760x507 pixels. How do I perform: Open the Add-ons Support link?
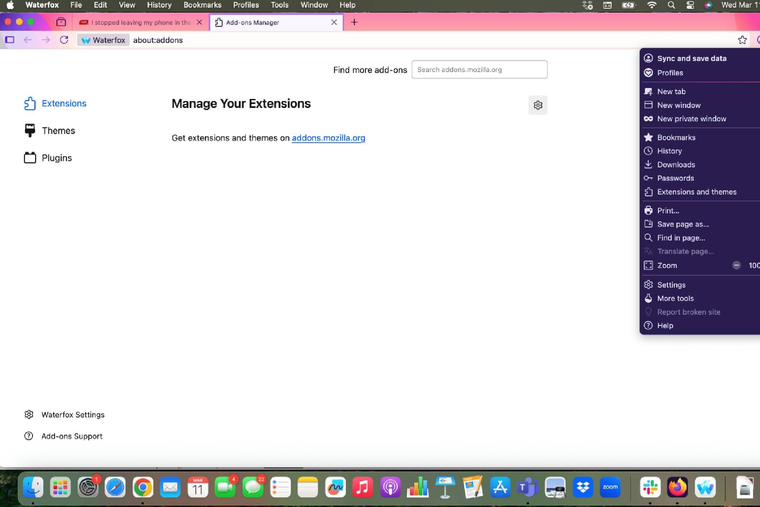tap(63, 436)
